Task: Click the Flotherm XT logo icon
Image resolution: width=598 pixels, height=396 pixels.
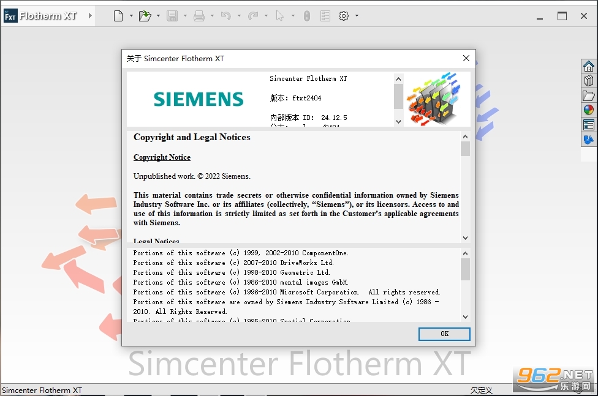Action: click(10, 16)
